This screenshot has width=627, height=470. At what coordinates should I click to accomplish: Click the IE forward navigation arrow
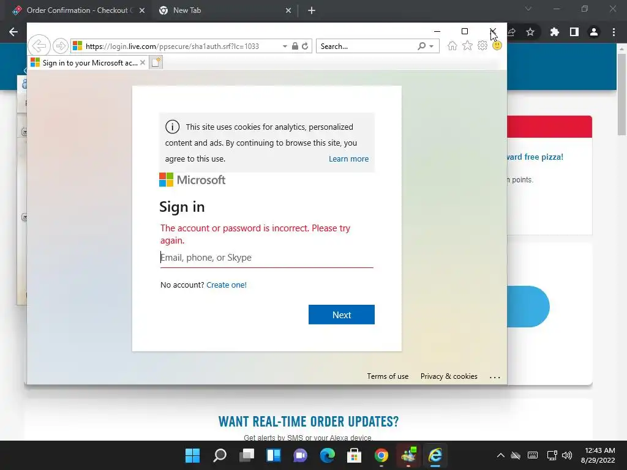[x=61, y=46]
